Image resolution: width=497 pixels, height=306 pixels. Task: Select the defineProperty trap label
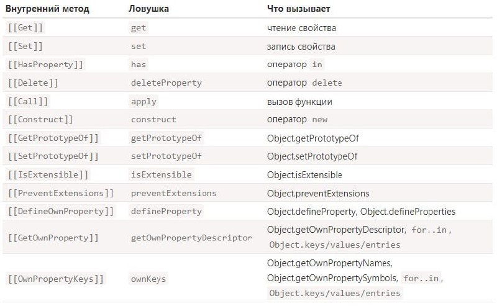click(166, 211)
